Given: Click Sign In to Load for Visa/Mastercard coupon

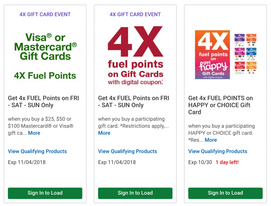Looking at the screenshot, I should pos(45,193).
